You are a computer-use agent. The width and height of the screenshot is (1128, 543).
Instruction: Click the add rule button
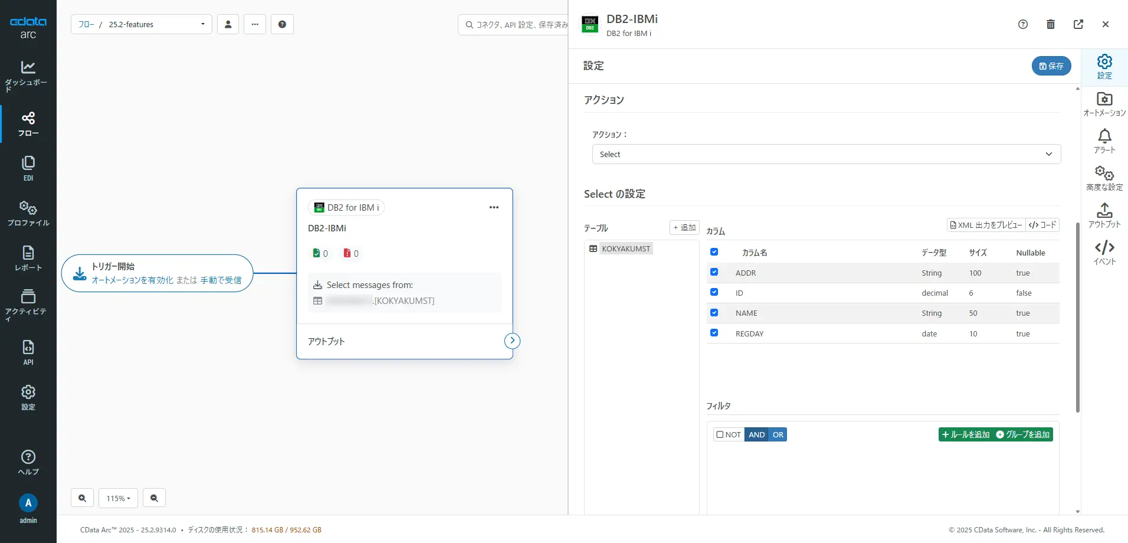pos(965,434)
